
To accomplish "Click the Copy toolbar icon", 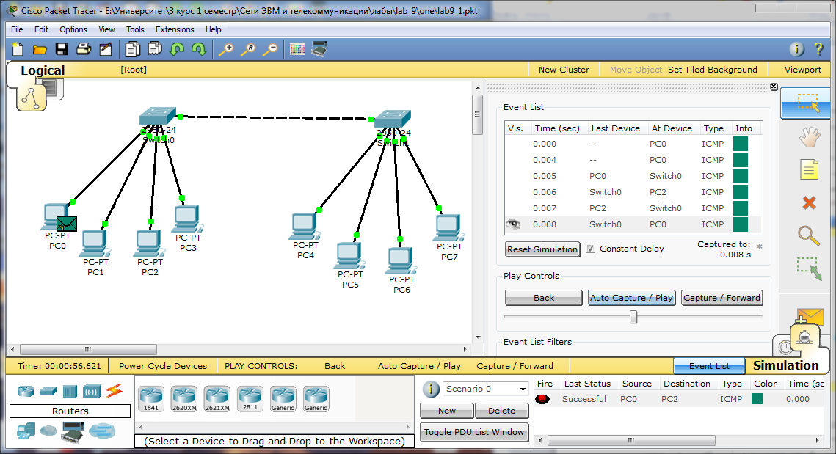I will 132,50.
